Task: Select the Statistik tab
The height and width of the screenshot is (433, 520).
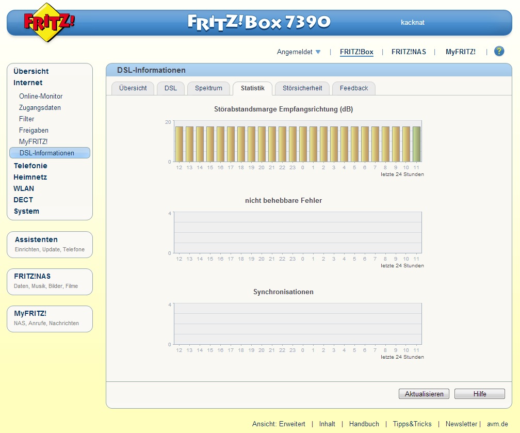Action: point(252,88)
